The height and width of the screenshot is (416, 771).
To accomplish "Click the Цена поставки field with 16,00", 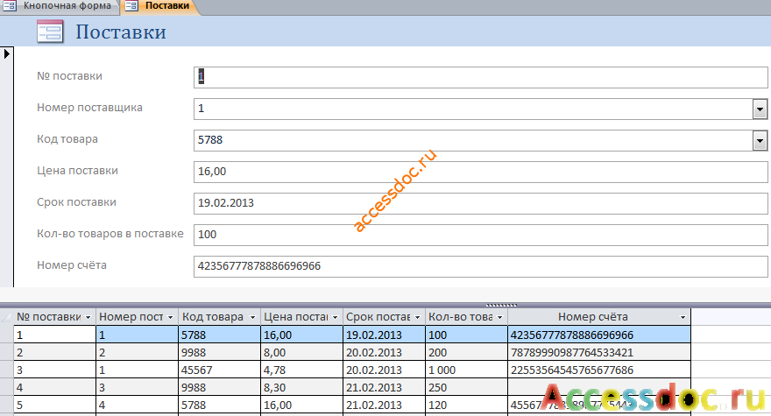I will coord(480,172).
